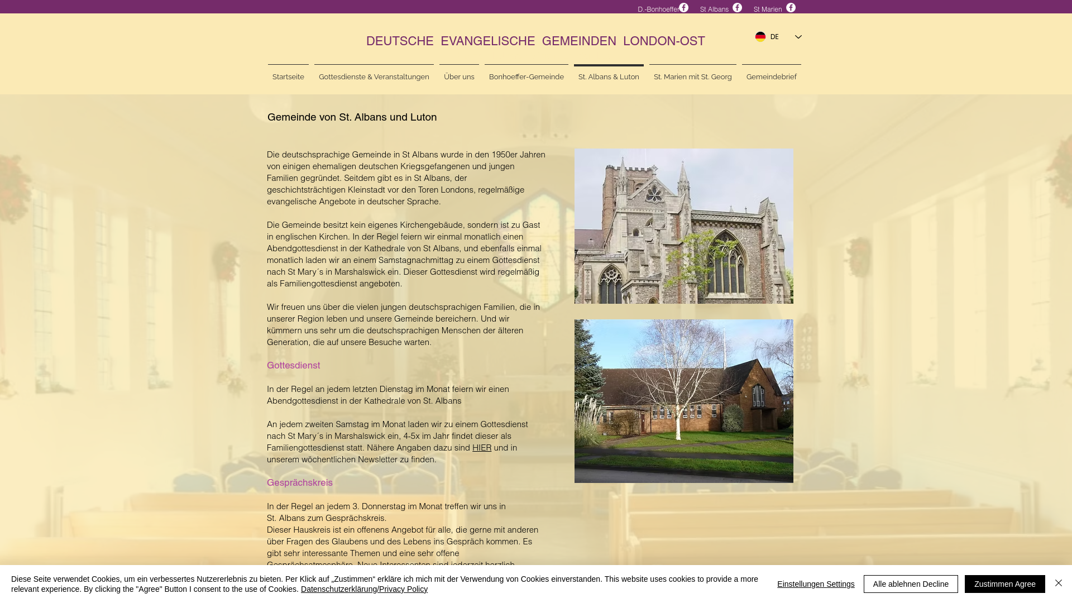Screen dimensions: 1072x603
Task: Click the Gottesdienst section heading
Action: coord(294,365)
